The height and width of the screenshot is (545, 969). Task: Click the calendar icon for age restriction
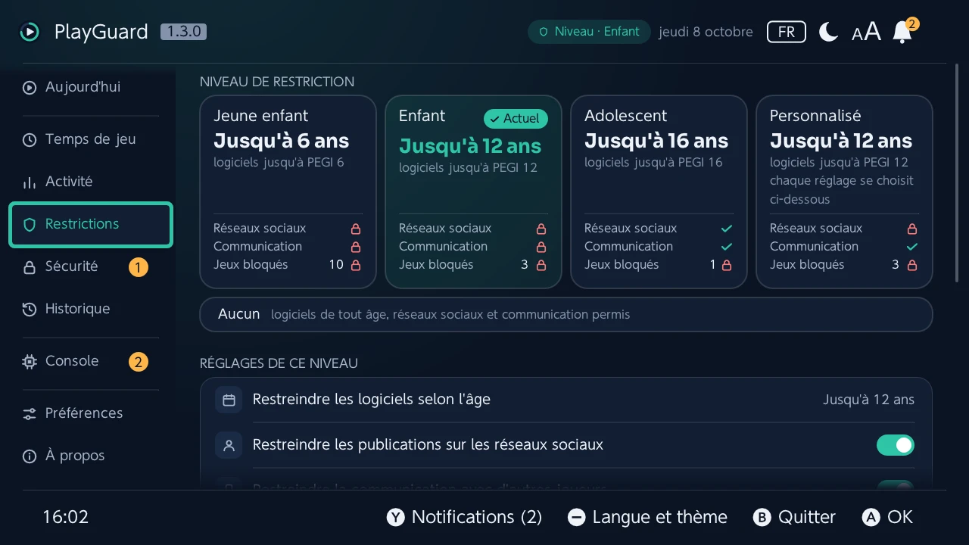click(x=229, y=400)
